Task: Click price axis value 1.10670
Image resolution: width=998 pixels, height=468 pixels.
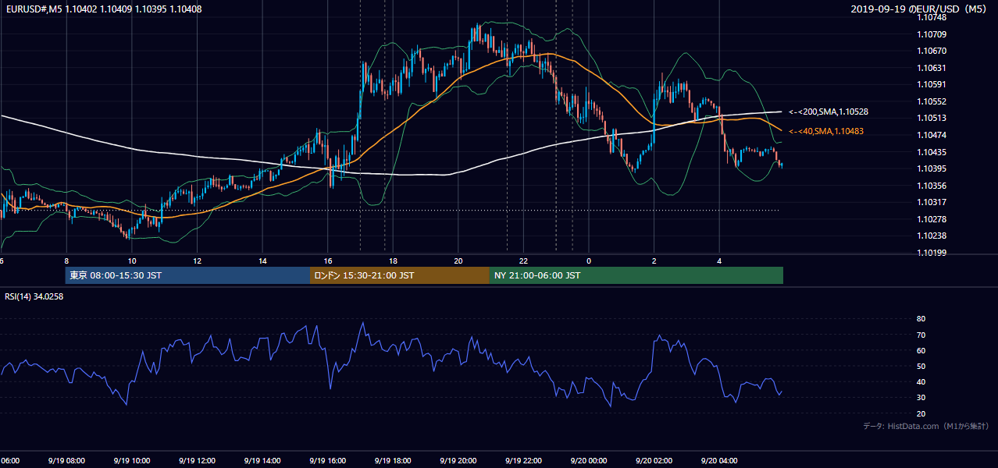Action: (931, 51)
